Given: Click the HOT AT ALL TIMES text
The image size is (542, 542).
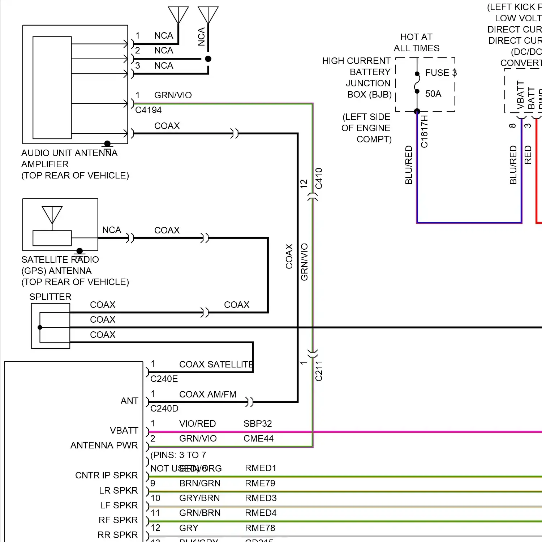Looking at the screenshot, I should click(x=416, y=43).
